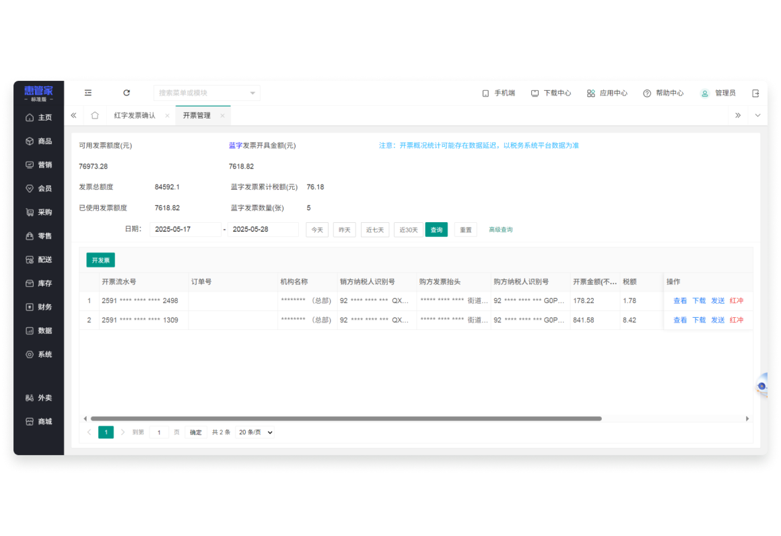
Task: Click the refresh icon in top toolbar
Action: pos(127,93)
